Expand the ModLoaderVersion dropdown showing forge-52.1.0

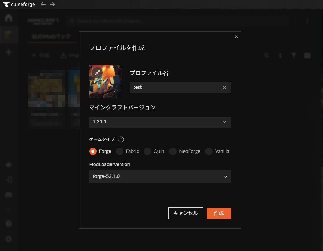(x=160, y=176)
